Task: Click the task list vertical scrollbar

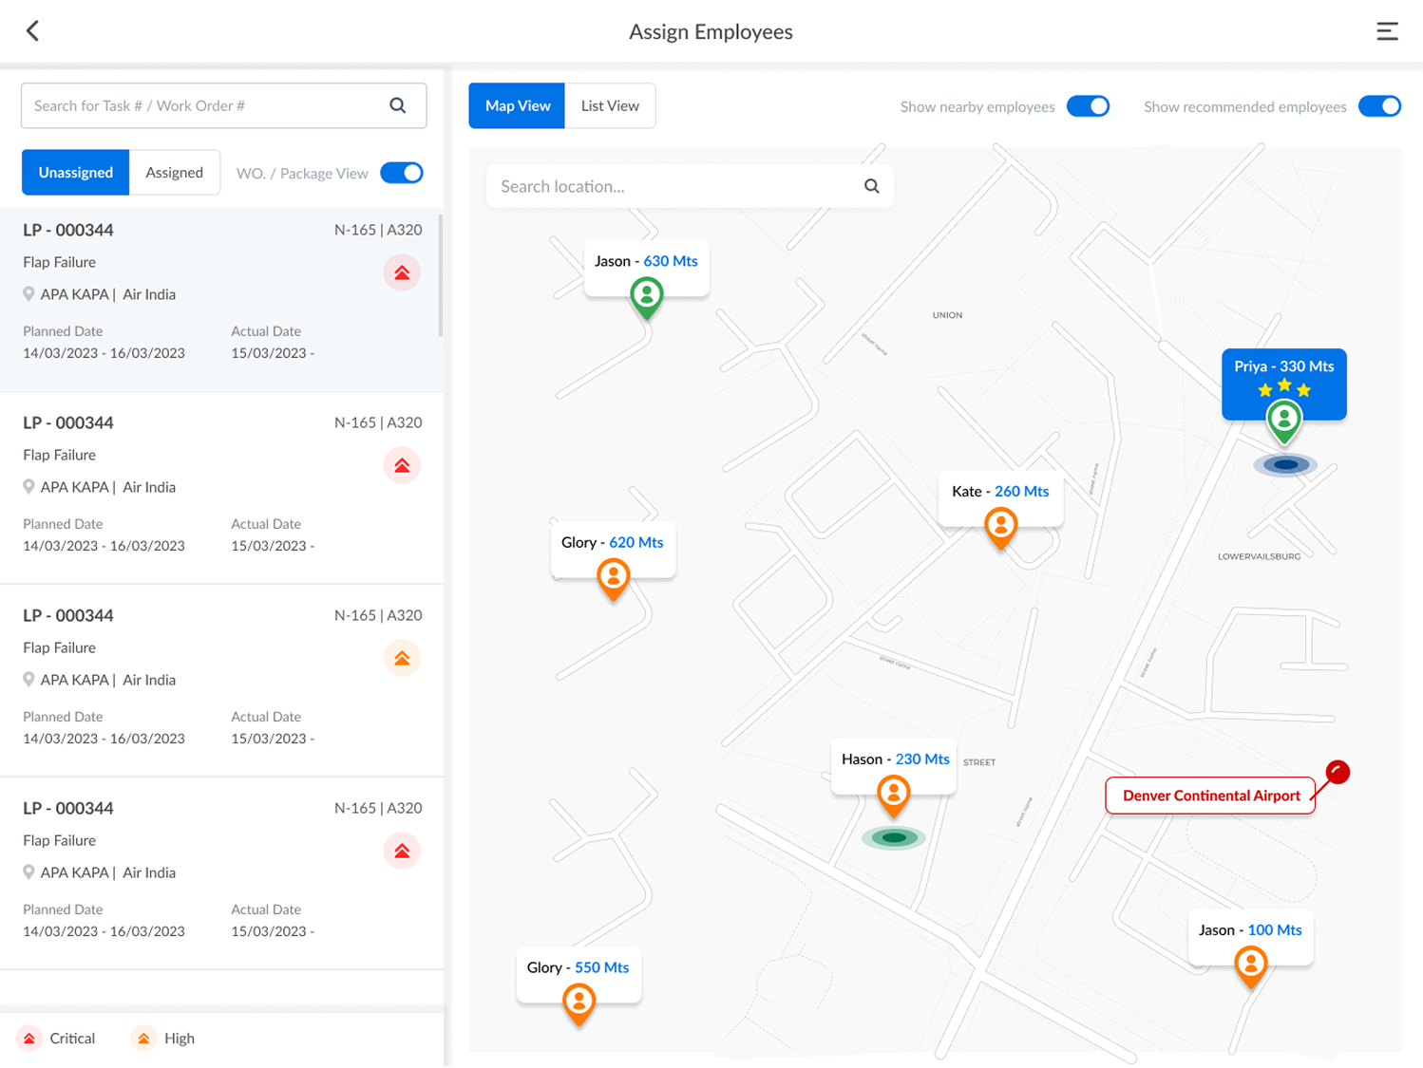Action: (440, 275)
